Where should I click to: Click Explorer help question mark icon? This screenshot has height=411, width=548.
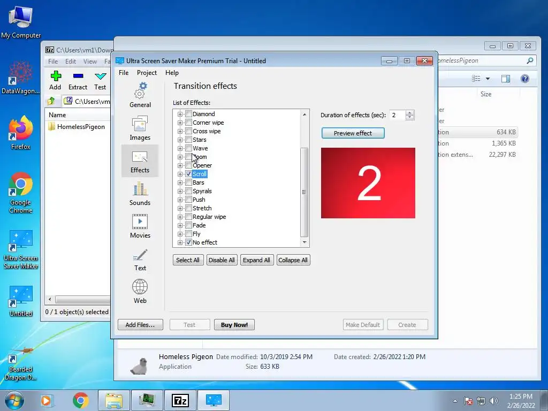[524, 79]
